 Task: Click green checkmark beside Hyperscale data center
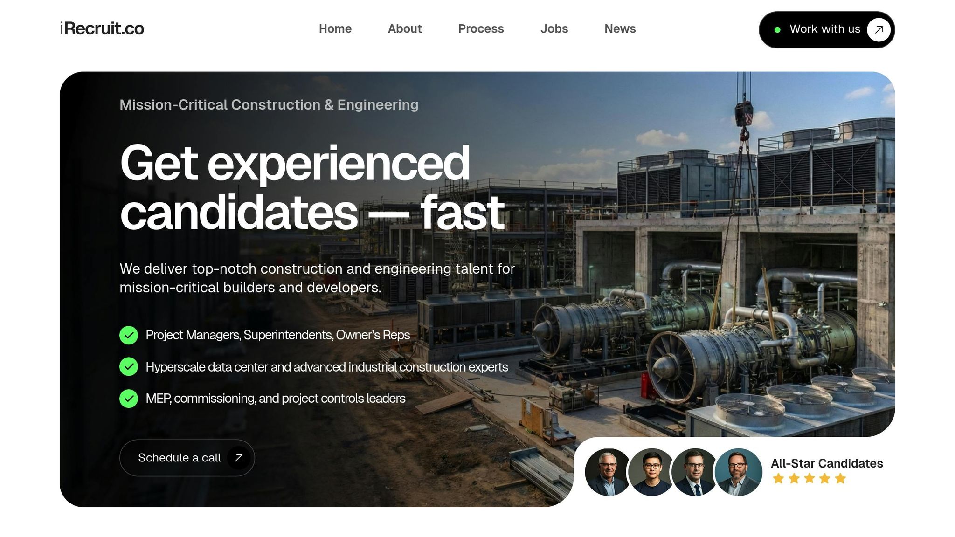coord(129,367)
